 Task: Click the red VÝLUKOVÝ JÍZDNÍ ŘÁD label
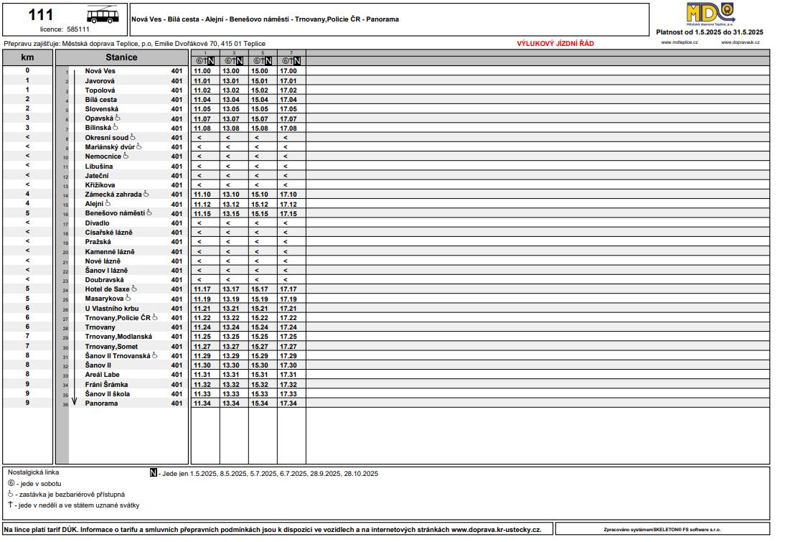coord(555,44)
